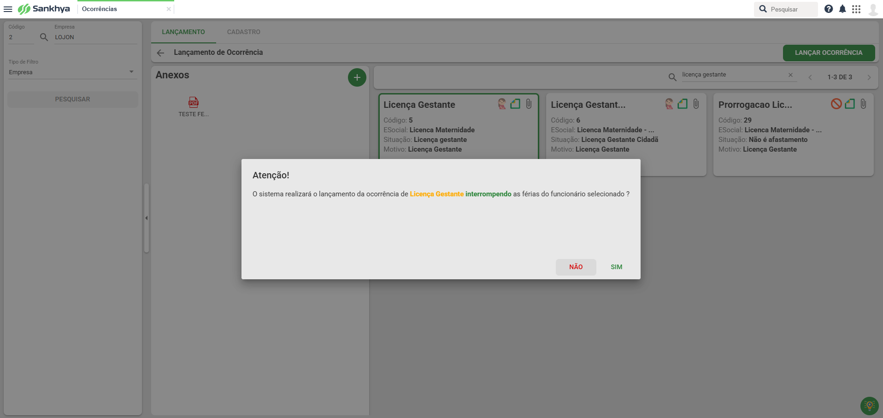Viewport: 883px width, 418px height.
Task: Open the user profile avatar
Action: (x=873, y=9)
